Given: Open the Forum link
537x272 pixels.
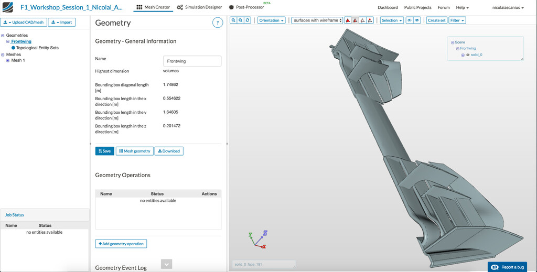Looking at the screenshot, I should coord(444,7).
